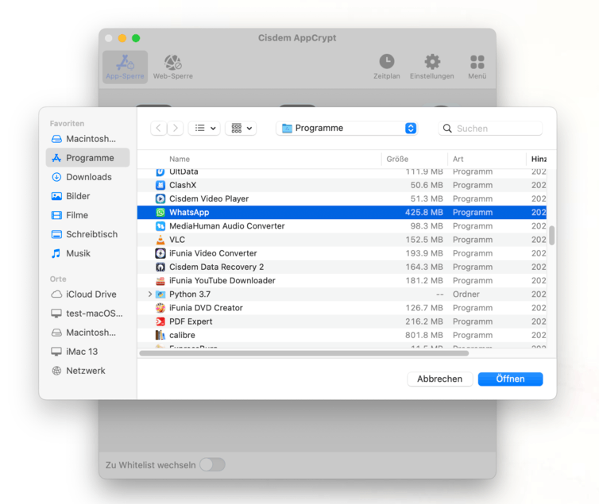Open Bilder in the sidebar
Image resolution: width=599 pixels, height=504 pixels.
pos(88,196)
